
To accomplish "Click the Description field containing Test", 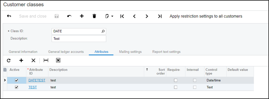I will 79,39.
